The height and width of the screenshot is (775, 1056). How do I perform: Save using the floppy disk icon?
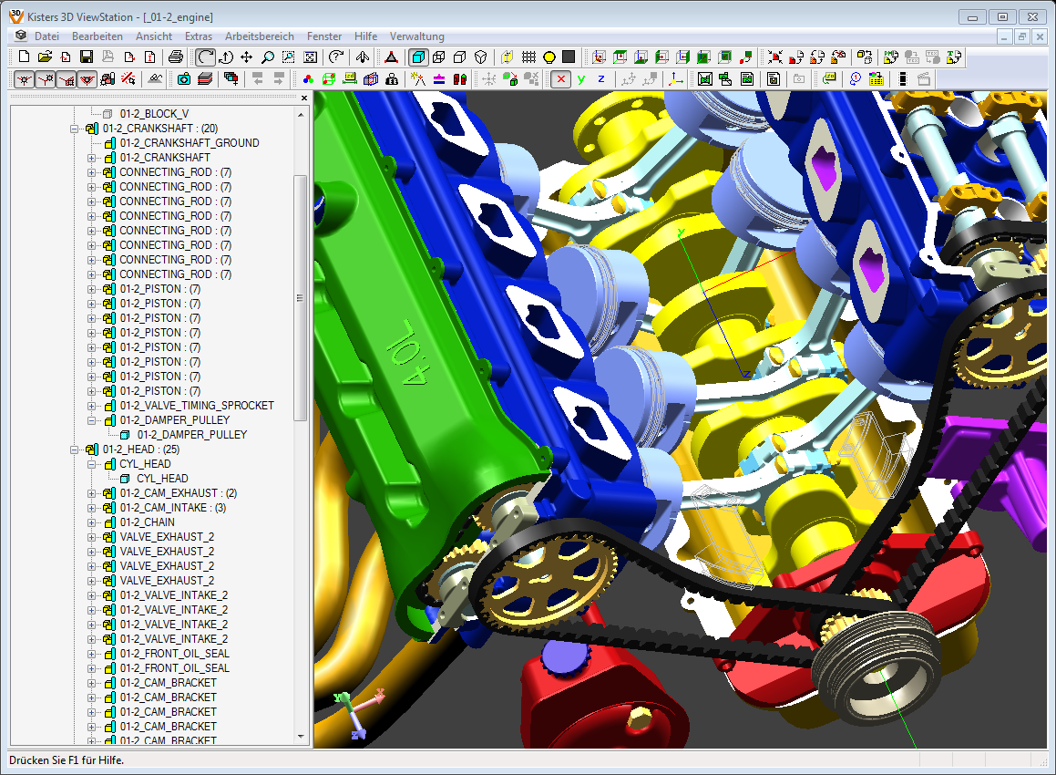tap(87, 57)
